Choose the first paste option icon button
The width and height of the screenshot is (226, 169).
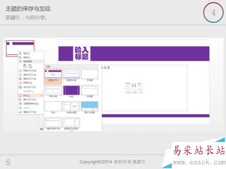[x=25, y=66]
